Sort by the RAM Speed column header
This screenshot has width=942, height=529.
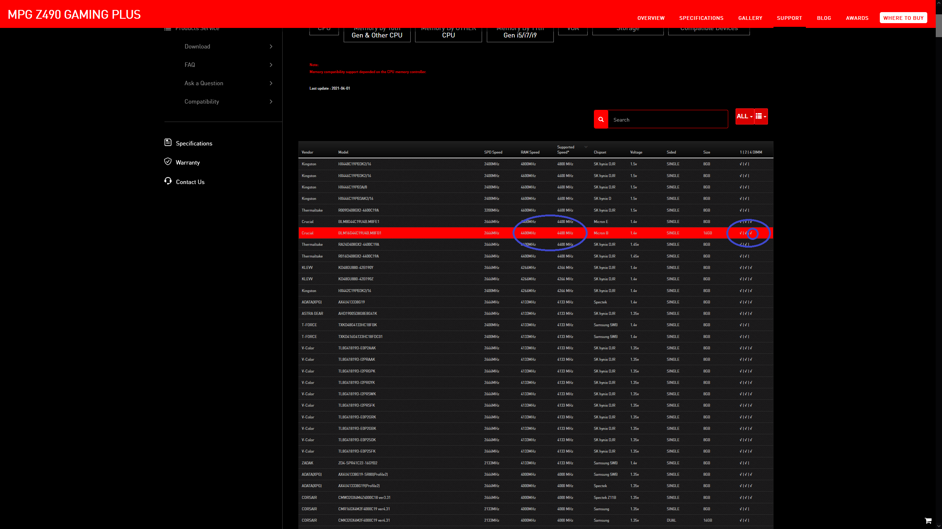530,152
